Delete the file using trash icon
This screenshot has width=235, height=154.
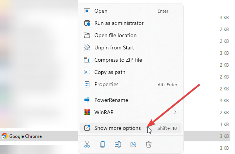click(x=149, y=144)
